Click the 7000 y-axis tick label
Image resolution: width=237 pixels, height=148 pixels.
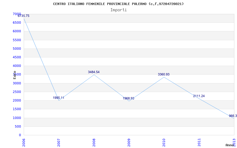pyautogui.click(x=17, y=14)
